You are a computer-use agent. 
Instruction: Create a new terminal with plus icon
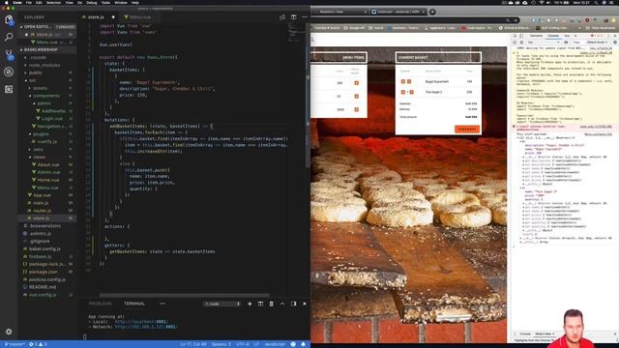click(250, 304)
